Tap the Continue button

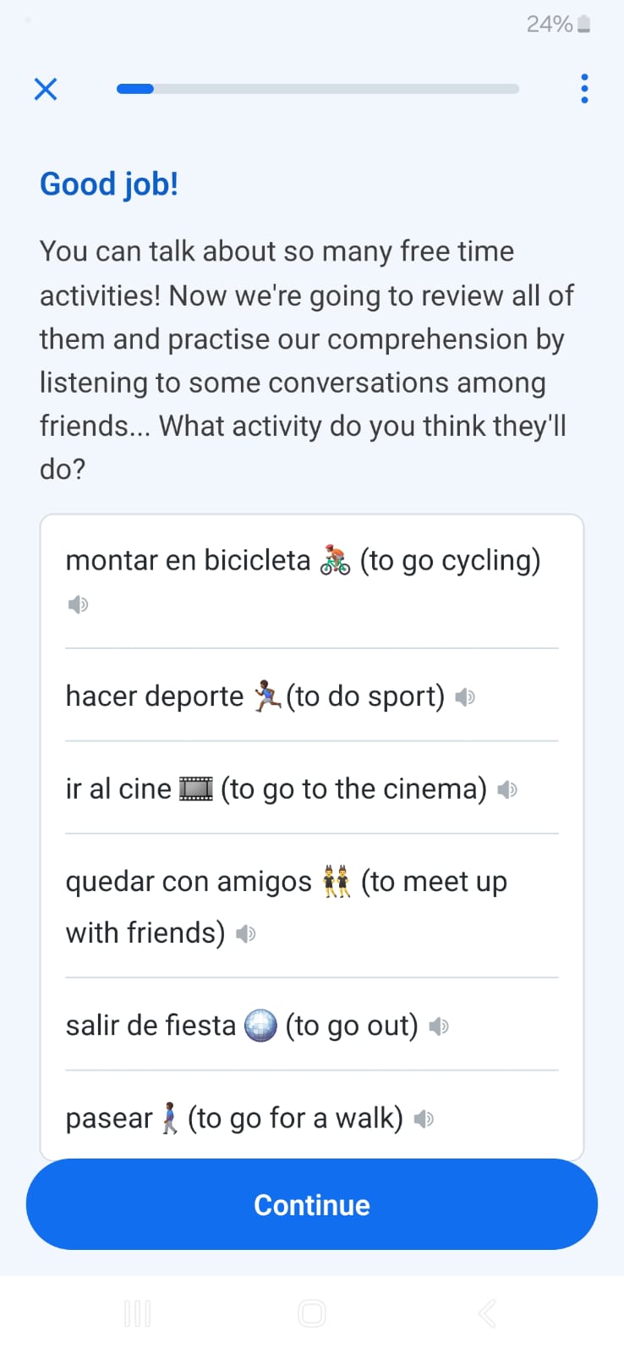coord(312,1204)
